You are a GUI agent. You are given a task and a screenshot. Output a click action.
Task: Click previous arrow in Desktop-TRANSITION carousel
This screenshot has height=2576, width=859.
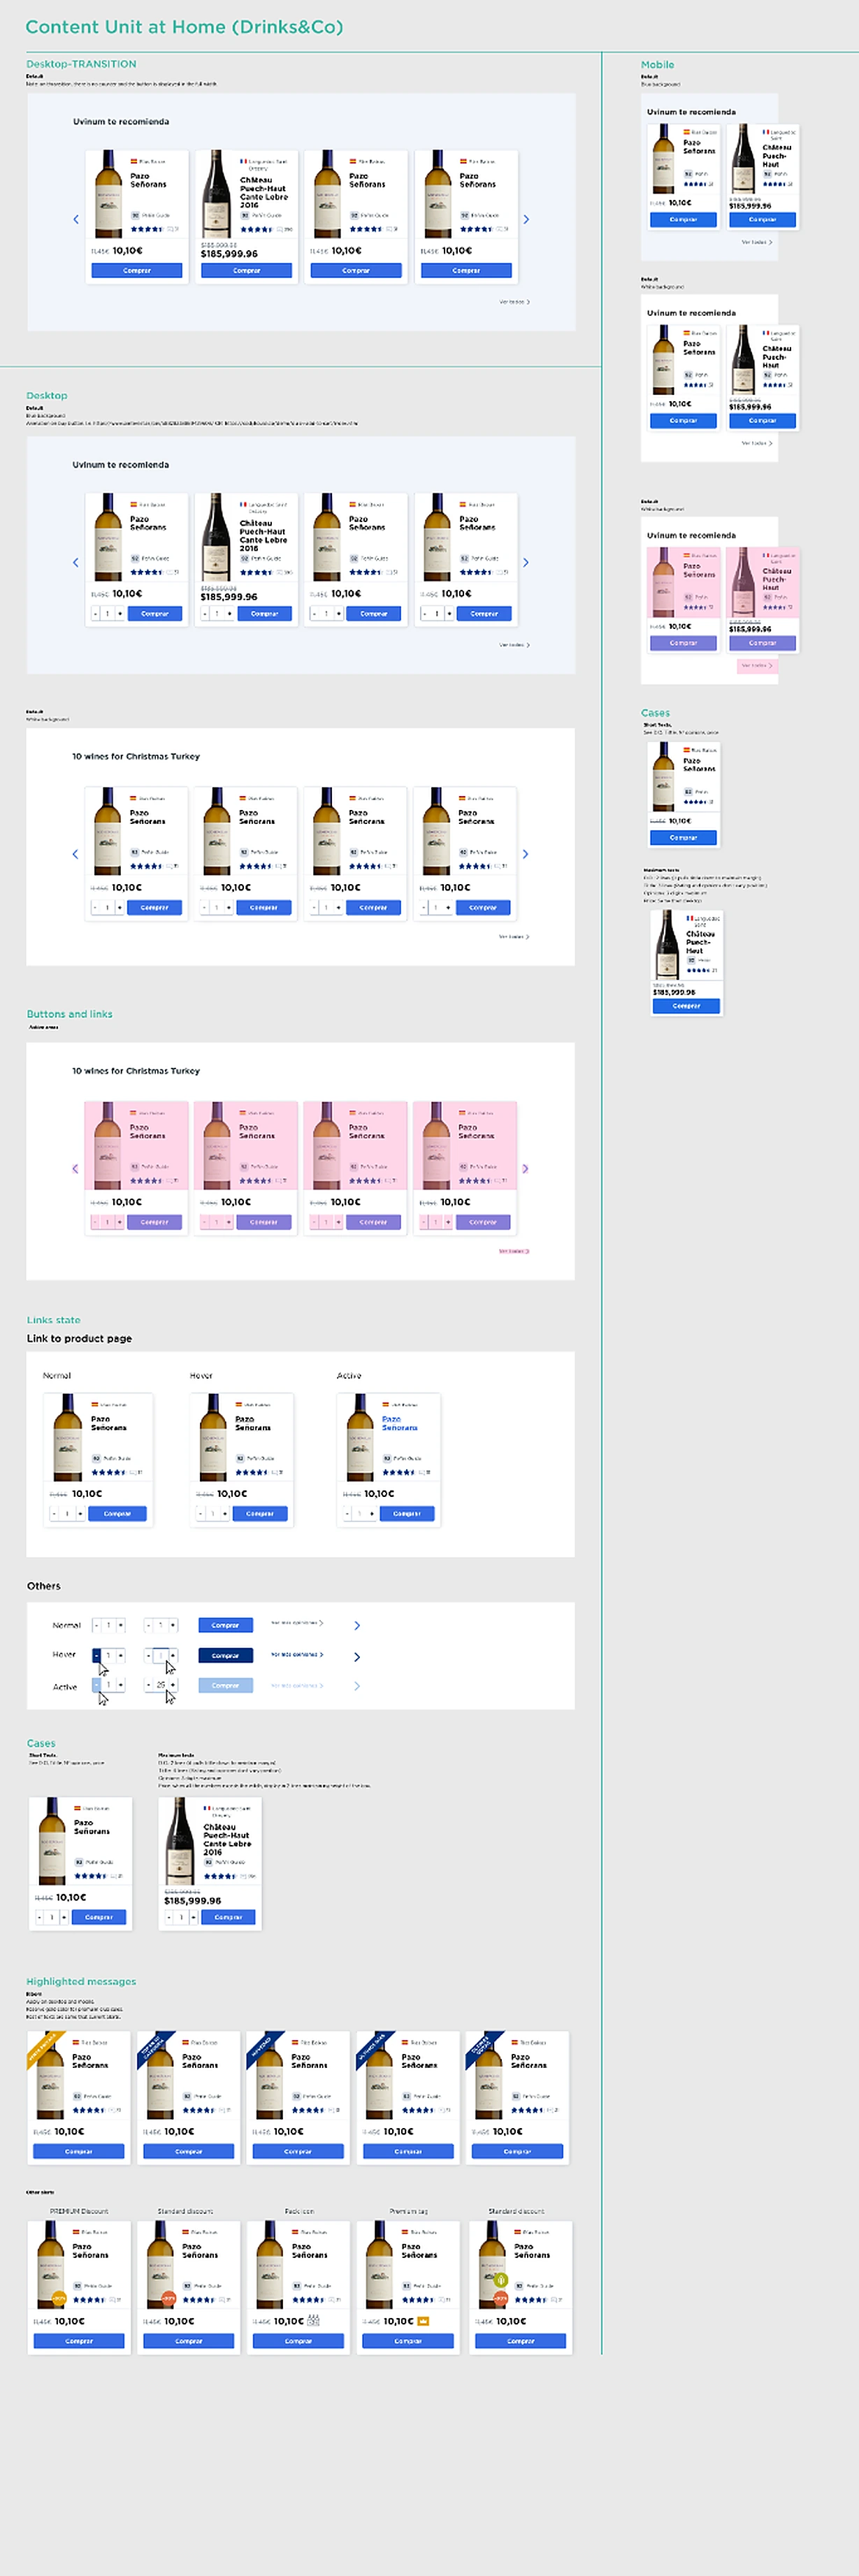(76, 219)
